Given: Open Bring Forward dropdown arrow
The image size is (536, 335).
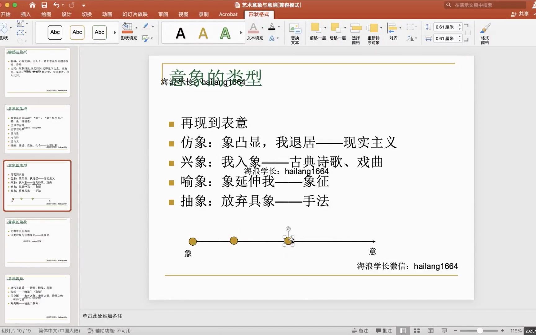Looking at the screenshot, I should (325, 27).
